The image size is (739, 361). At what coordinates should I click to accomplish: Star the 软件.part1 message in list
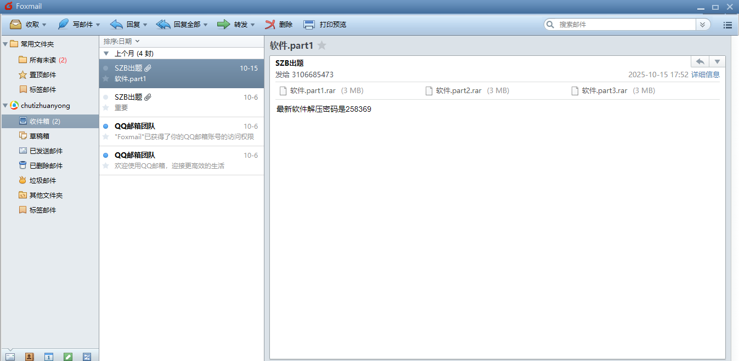[106, 79]
